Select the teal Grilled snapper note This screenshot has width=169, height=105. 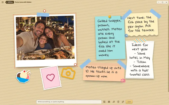110,38
